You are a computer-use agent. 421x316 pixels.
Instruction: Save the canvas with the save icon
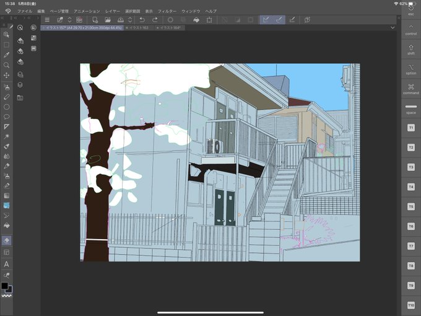(121, 20)
